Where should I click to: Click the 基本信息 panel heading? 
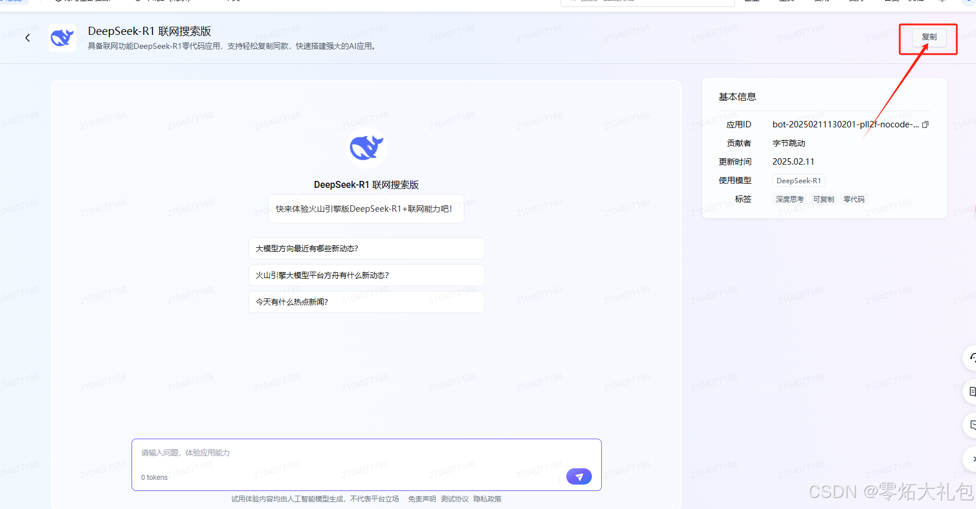tap(737, 97)
